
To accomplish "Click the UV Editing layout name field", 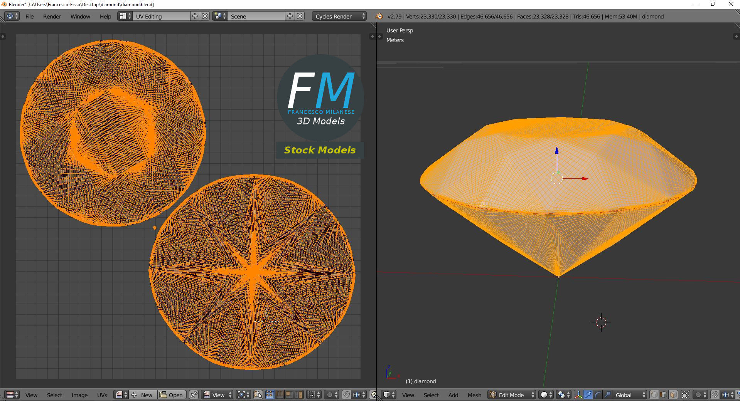I will point(162,16).
